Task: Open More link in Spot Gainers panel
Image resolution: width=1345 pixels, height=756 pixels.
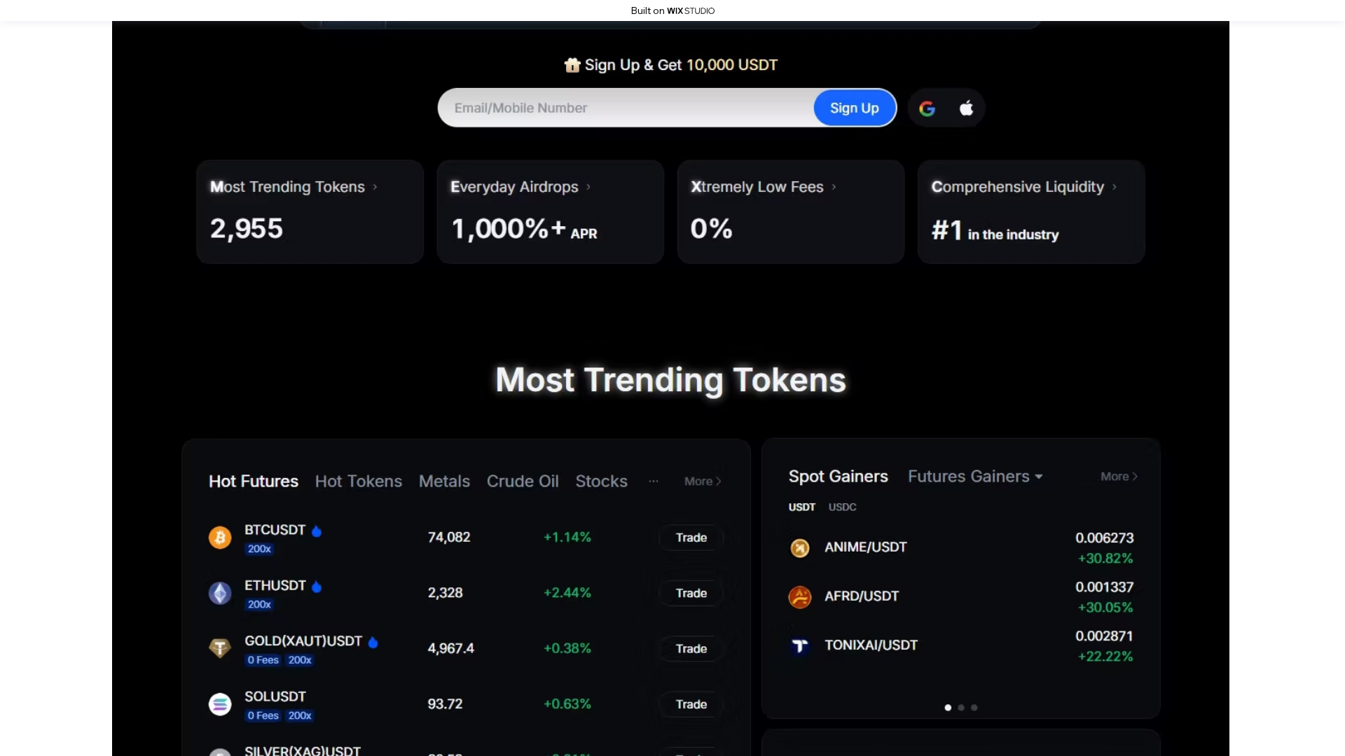Action: tap(1119, 477)
